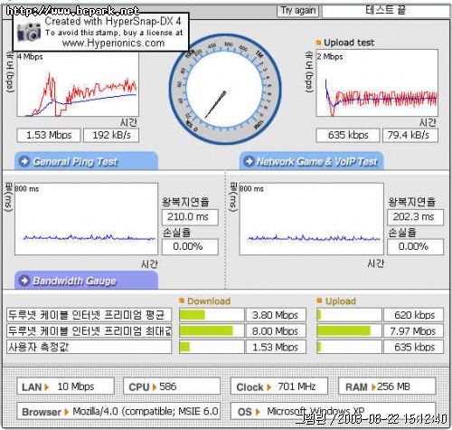Click the 620 kbps value cell
452x430 pixels.
[413, 315]
